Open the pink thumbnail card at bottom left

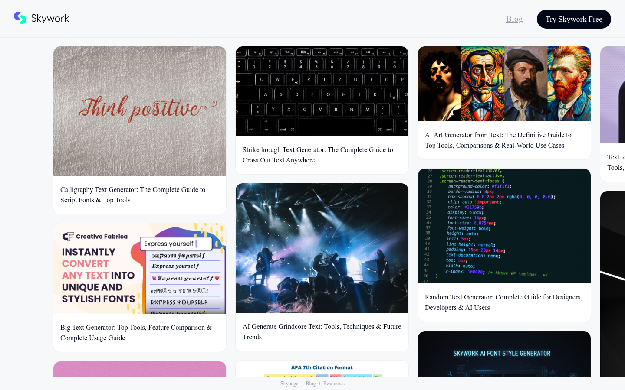coord(140,370)
